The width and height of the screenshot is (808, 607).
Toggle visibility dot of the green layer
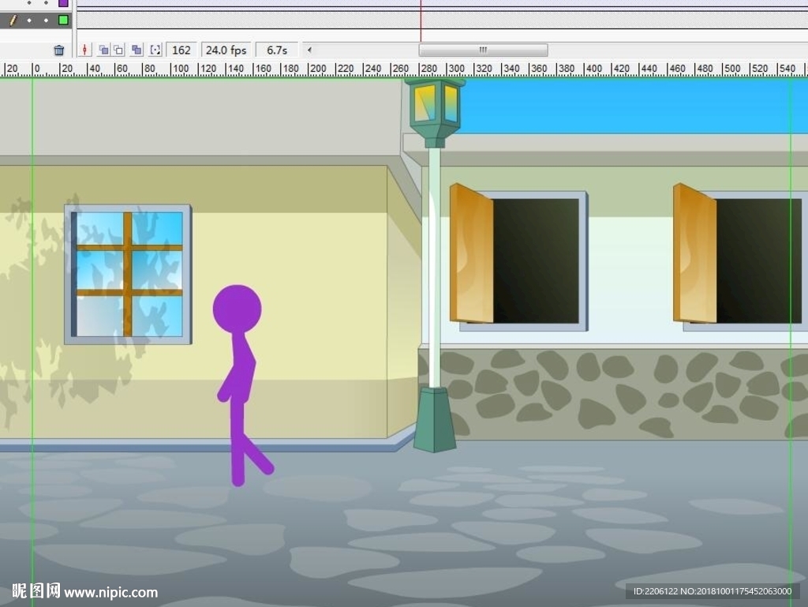pos(29,20)
